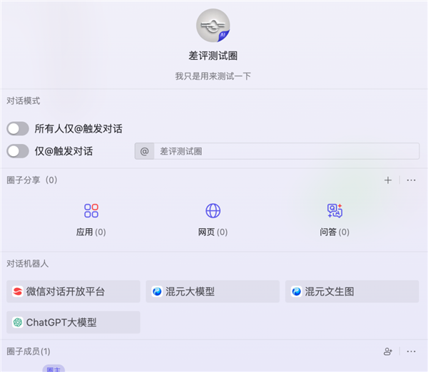
Task: Select ChatGPT大模型 bot
Action: [73, 322]
